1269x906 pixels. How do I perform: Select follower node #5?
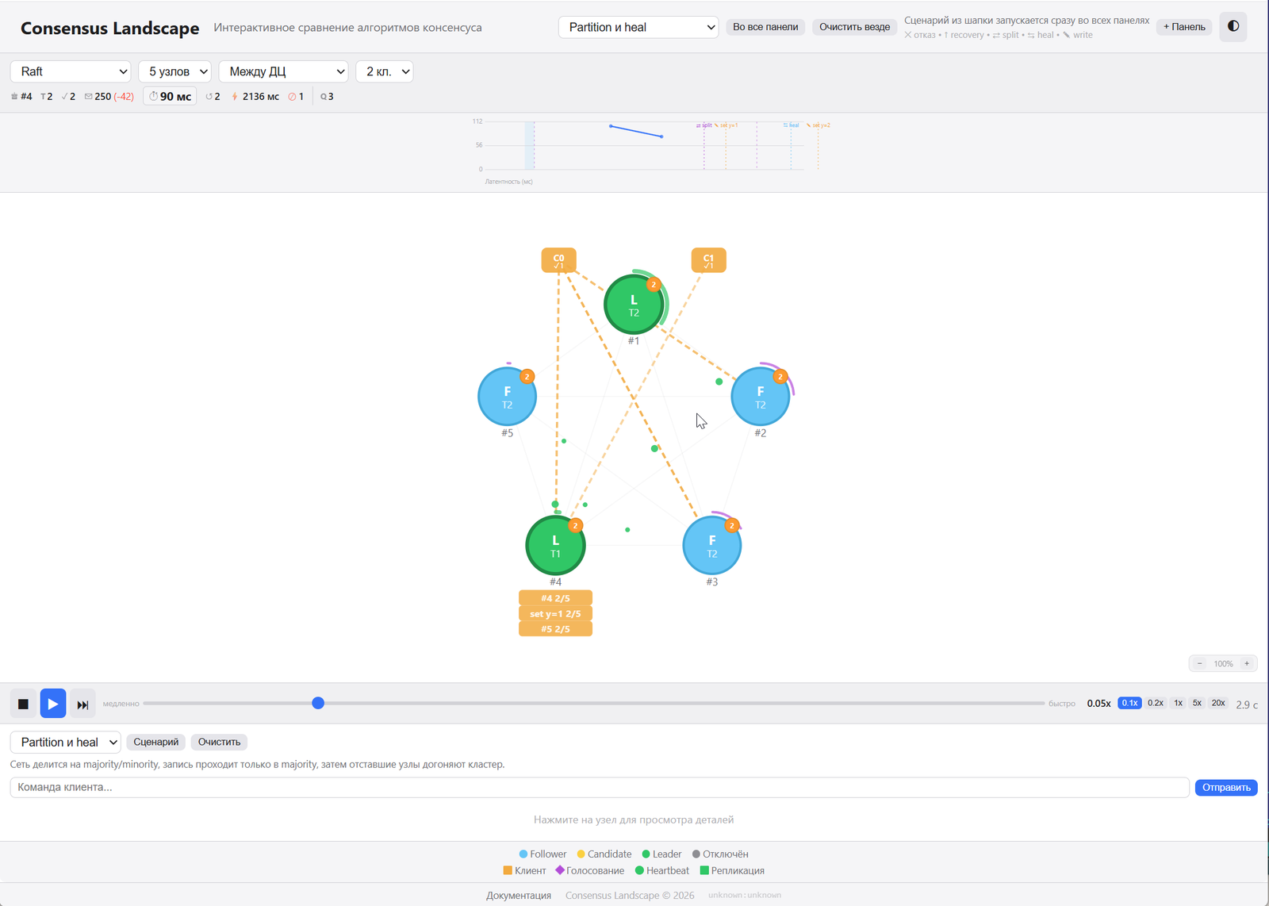pyautogui.click(x=508, y=397)
